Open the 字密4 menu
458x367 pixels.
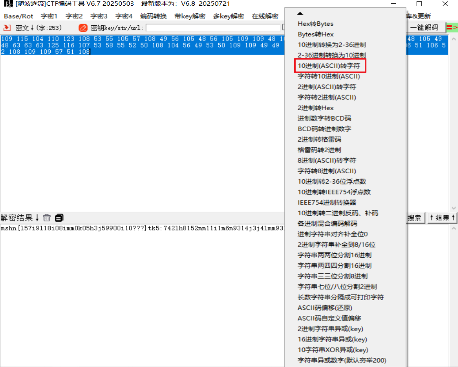(124, 16)
